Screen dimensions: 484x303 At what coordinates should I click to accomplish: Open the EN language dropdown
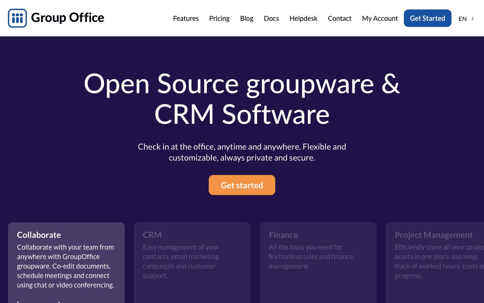466,19
